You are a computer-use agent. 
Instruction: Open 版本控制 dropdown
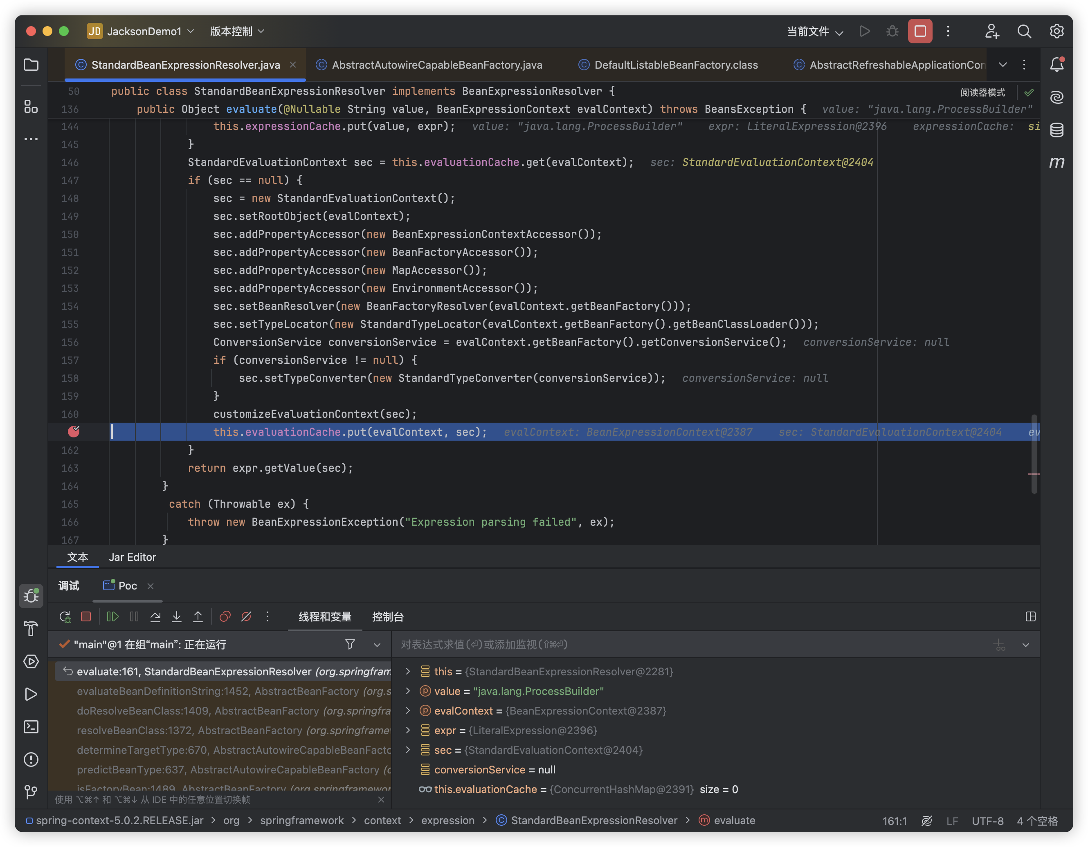[x=237, y=31]
